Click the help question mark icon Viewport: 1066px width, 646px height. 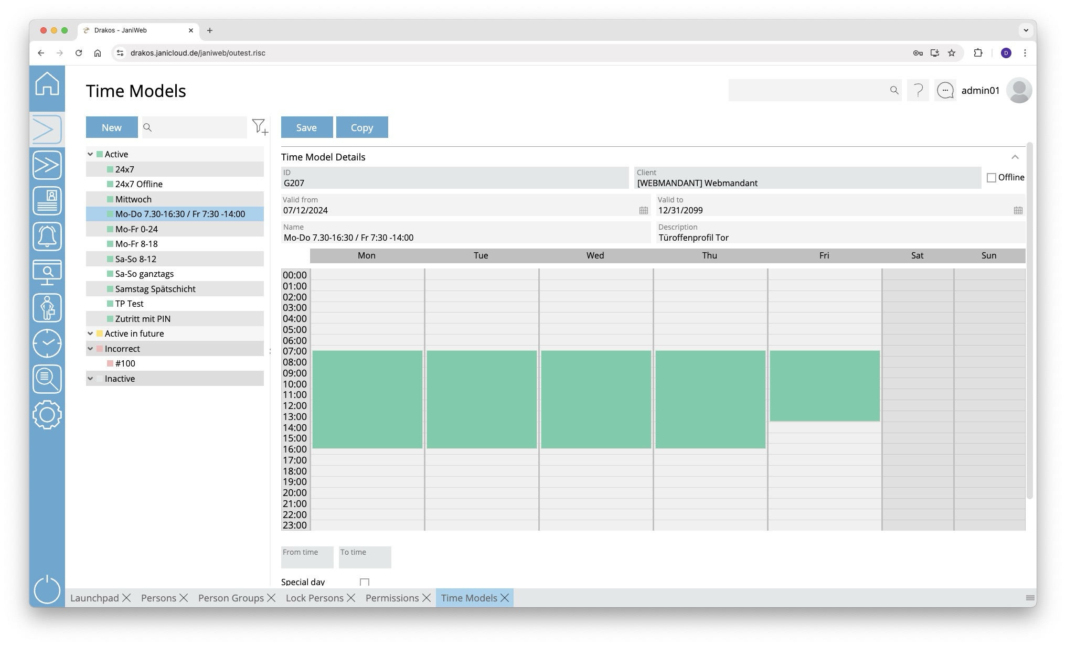point(918,91)
